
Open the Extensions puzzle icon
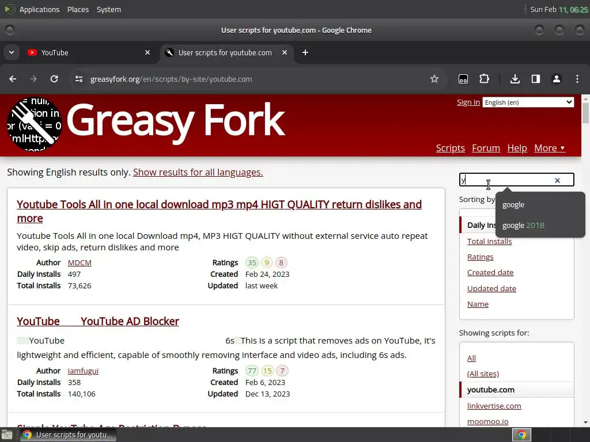pyautogui.click(x=484, y=79)
